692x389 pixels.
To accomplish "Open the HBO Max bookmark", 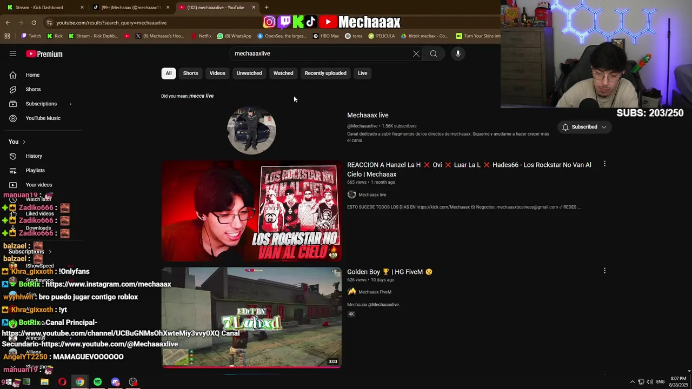I will click(326, 36).
